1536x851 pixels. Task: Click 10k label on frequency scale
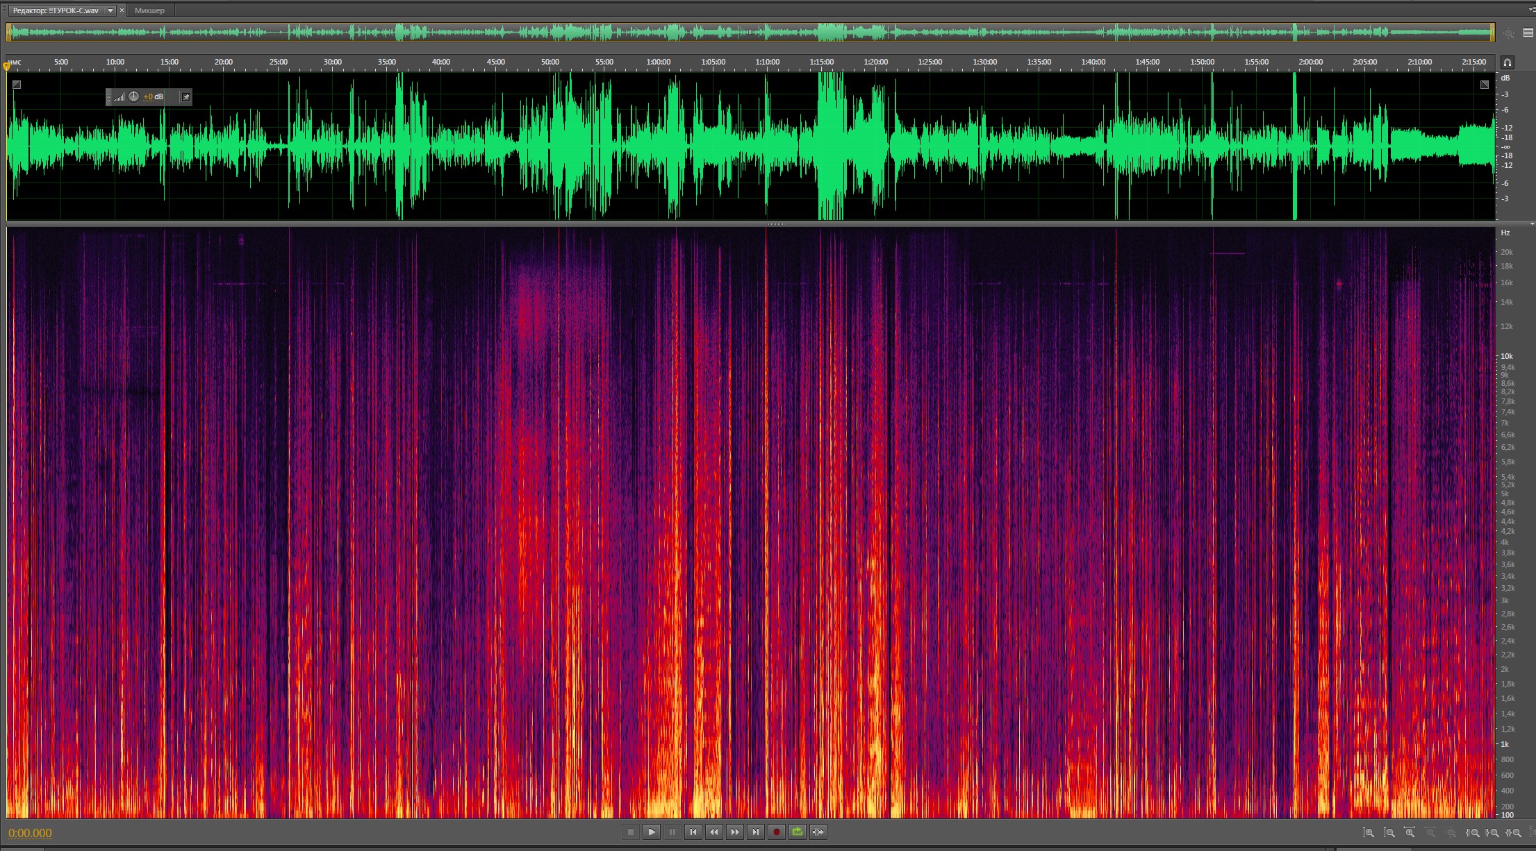coord(1507,356)
